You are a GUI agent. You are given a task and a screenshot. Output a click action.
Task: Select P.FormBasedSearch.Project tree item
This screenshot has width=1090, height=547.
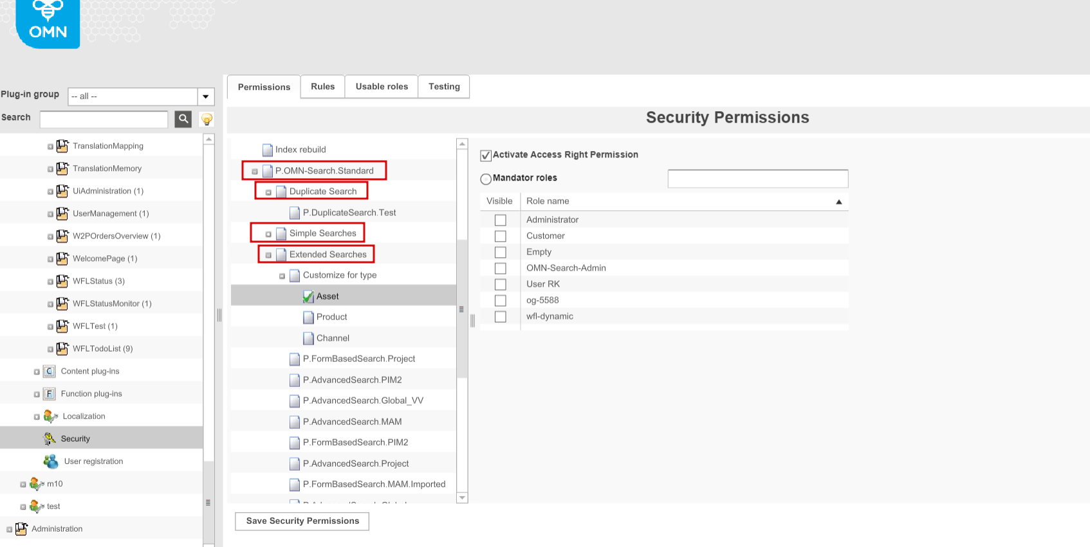tap(359, 359)
